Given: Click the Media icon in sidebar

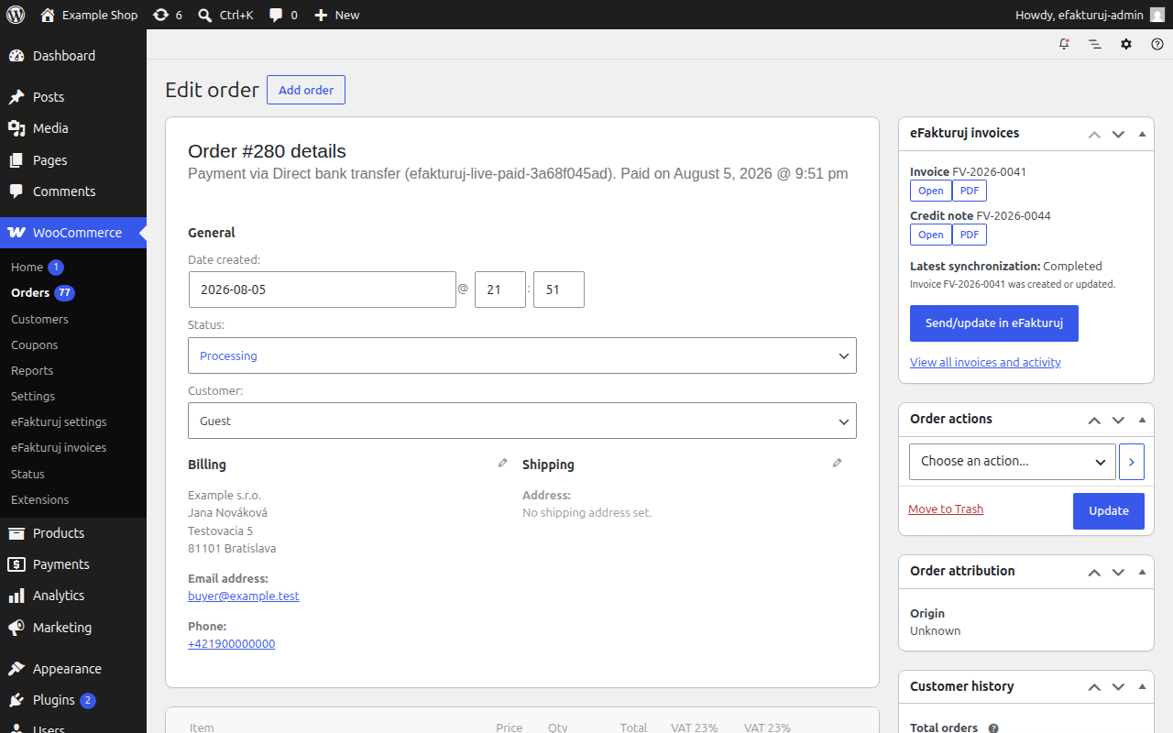Looking at the screenshot, I should pyautogui.click(x=16, y=128).
